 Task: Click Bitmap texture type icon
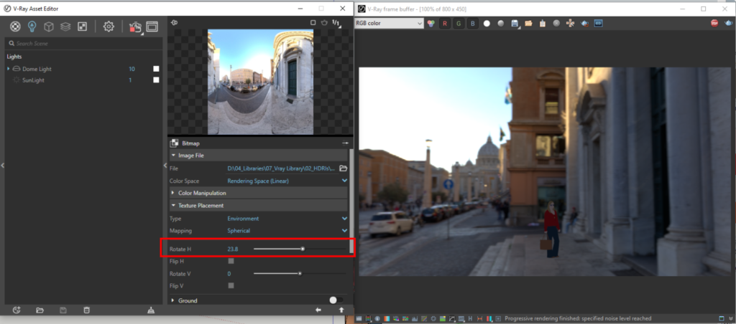tap(174, 143)
